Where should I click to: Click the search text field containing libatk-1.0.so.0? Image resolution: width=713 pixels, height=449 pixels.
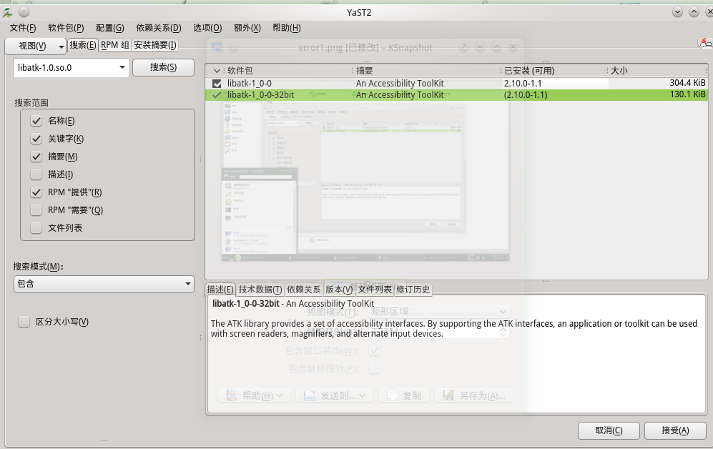66,68
